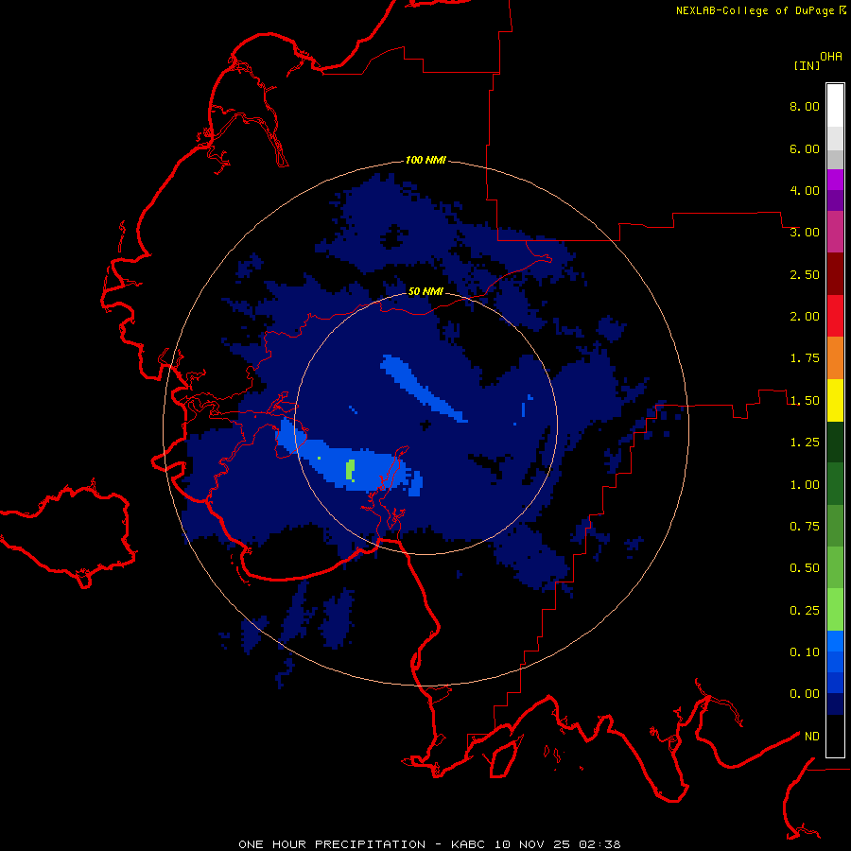
Task: Click the One Hour Precipitation KABC caption
Action: 429,844
